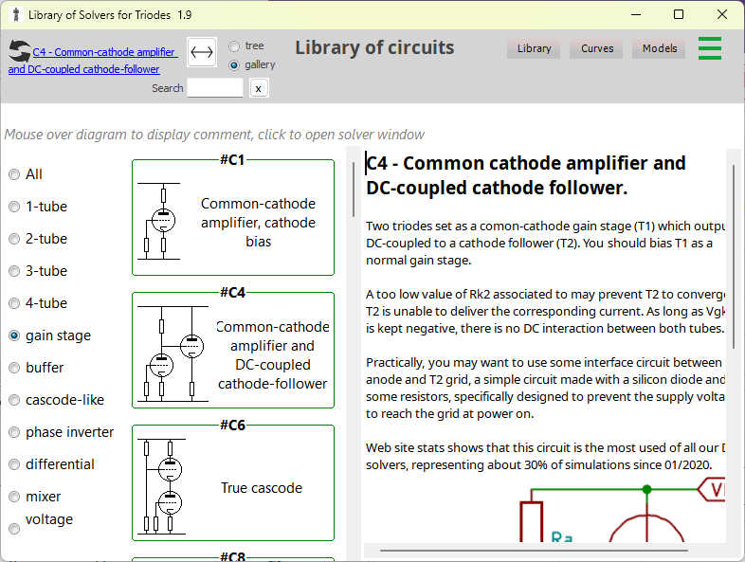Open the #C4 DC-coupled cathode-follower diagram
The image size is (745, 562).
(233, 350)
